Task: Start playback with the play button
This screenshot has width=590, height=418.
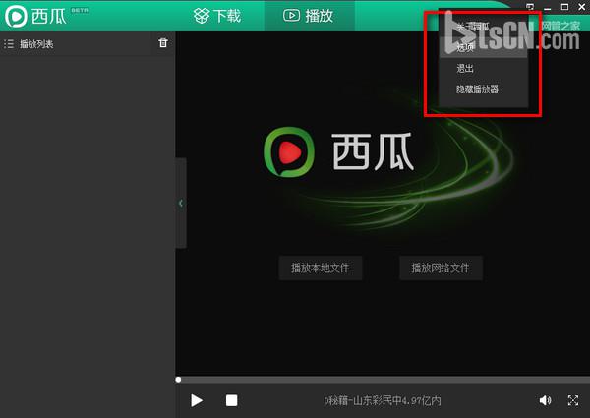Action: click(x=197, y=400)
